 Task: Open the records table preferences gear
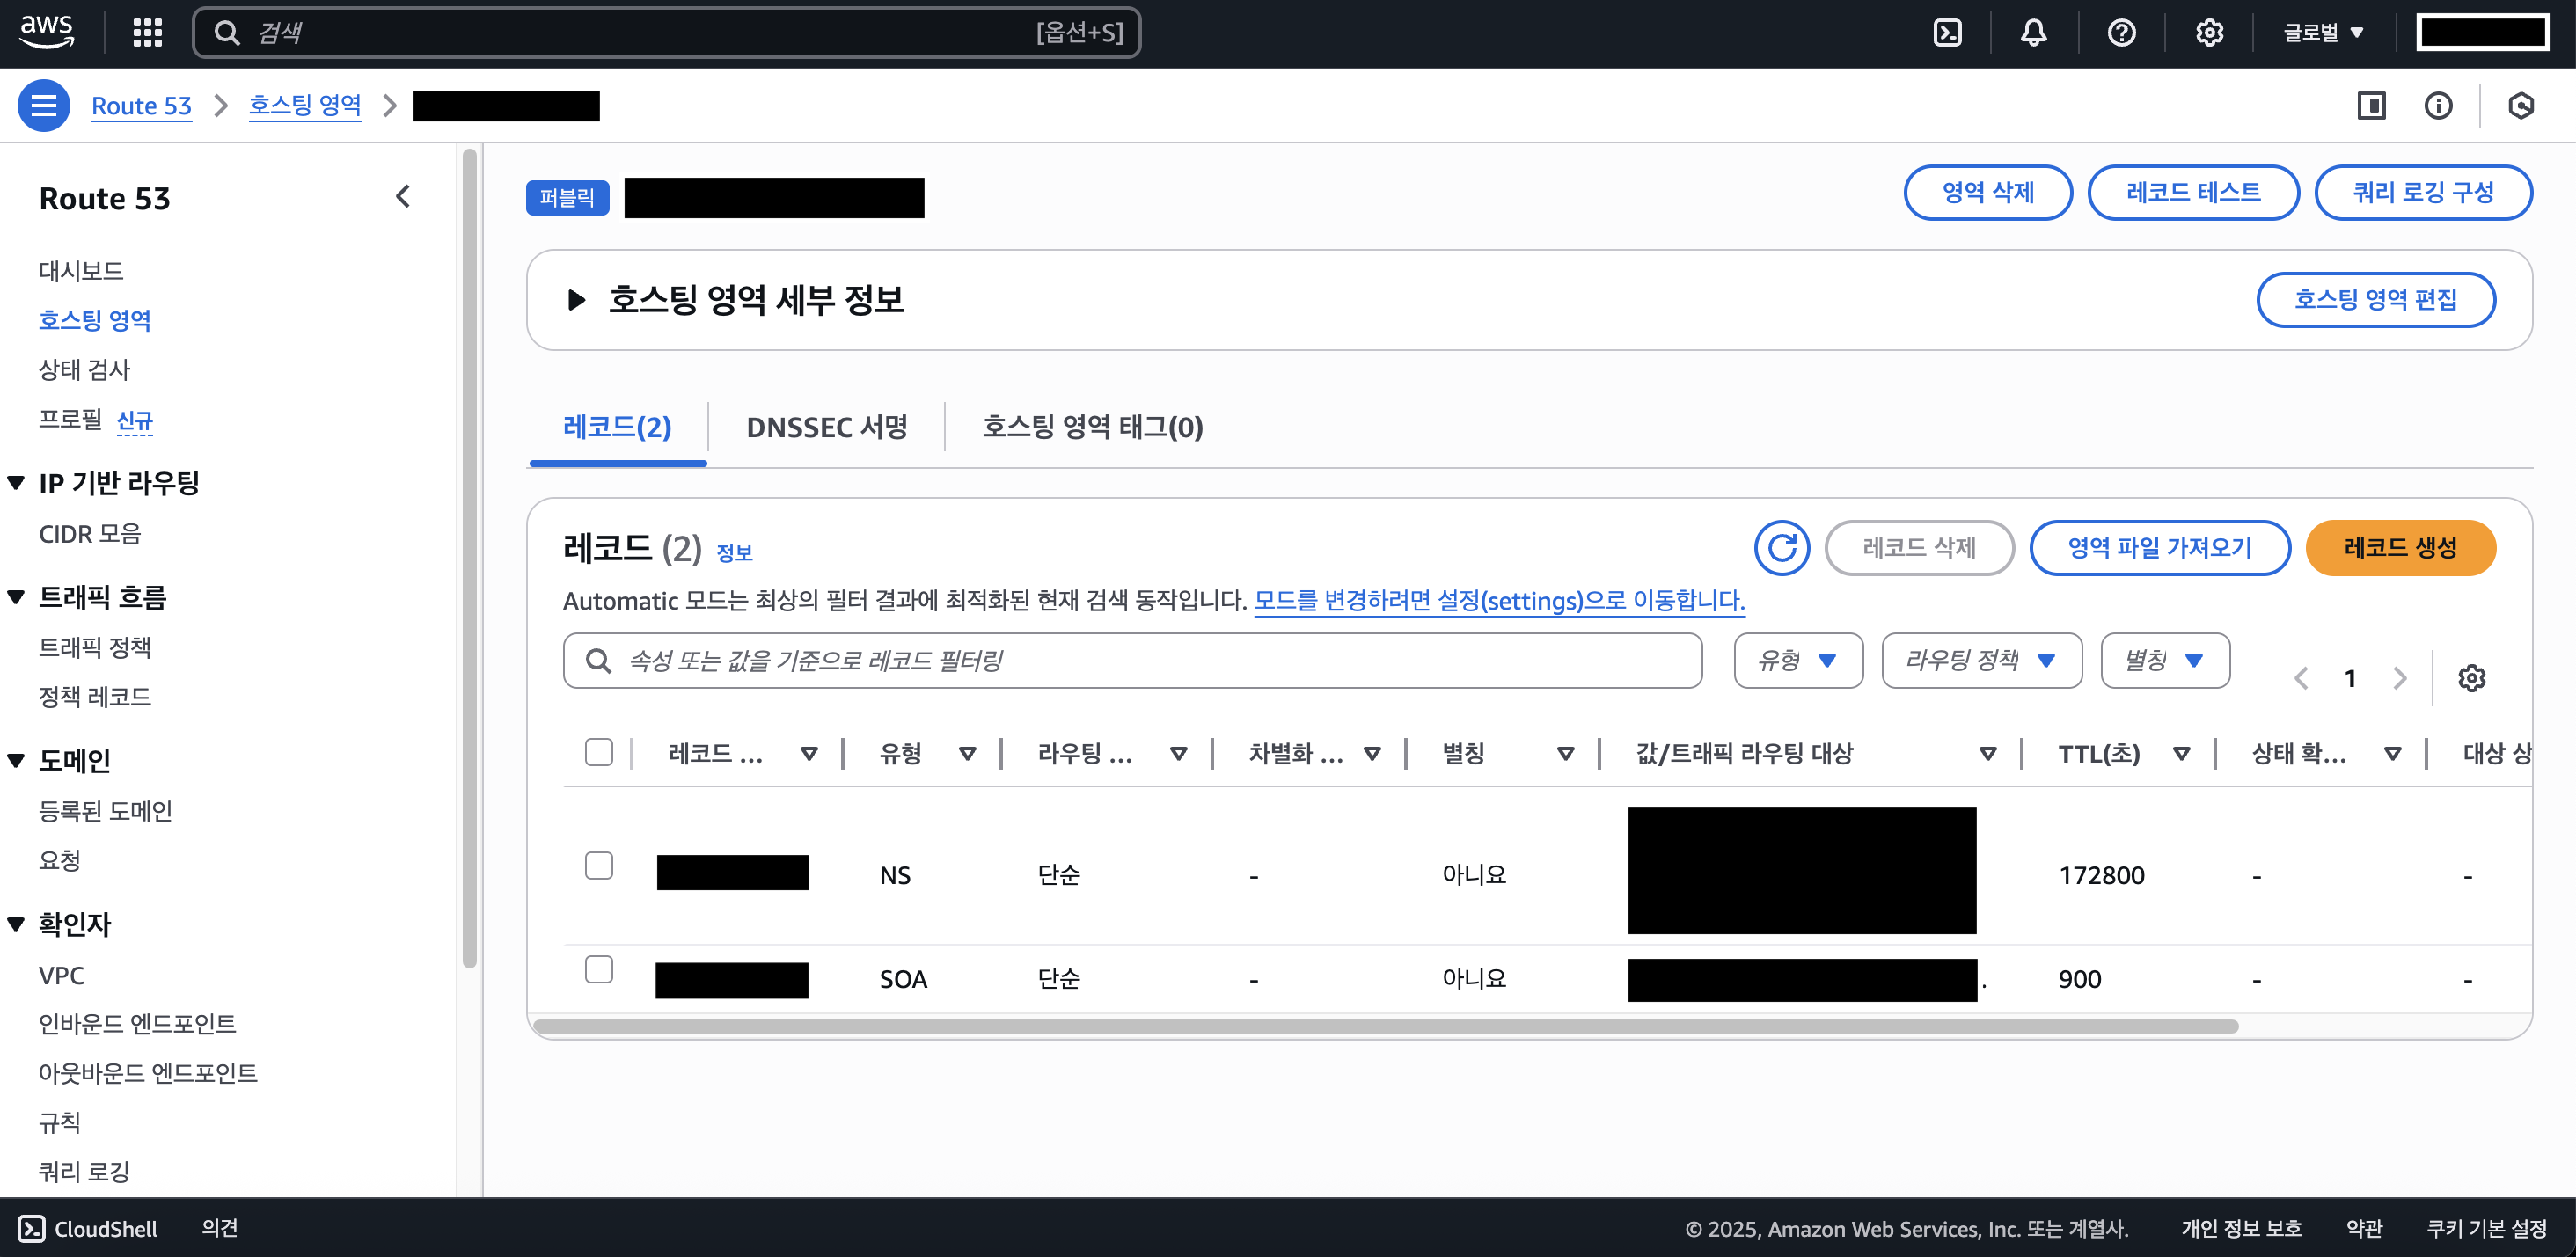coord(2472,678)
